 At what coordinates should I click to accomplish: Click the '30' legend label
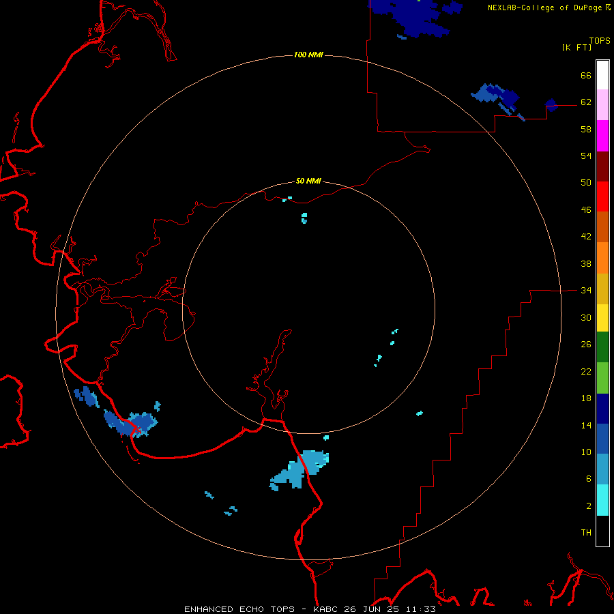click(x=586, y=317)
